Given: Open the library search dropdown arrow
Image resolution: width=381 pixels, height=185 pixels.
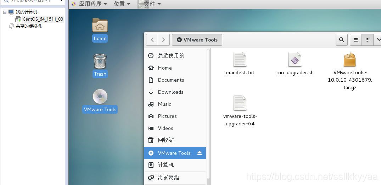Looking at the screenshot, I should (x=61, y=1).
